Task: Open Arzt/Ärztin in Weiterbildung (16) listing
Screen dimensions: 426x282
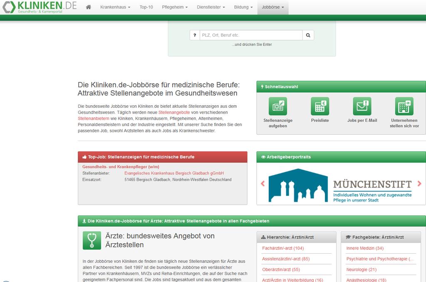Action: (x=292, y=280)
